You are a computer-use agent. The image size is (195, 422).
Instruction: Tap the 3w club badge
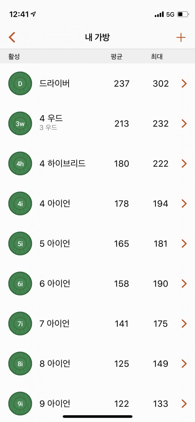click(x=20, y=123)
